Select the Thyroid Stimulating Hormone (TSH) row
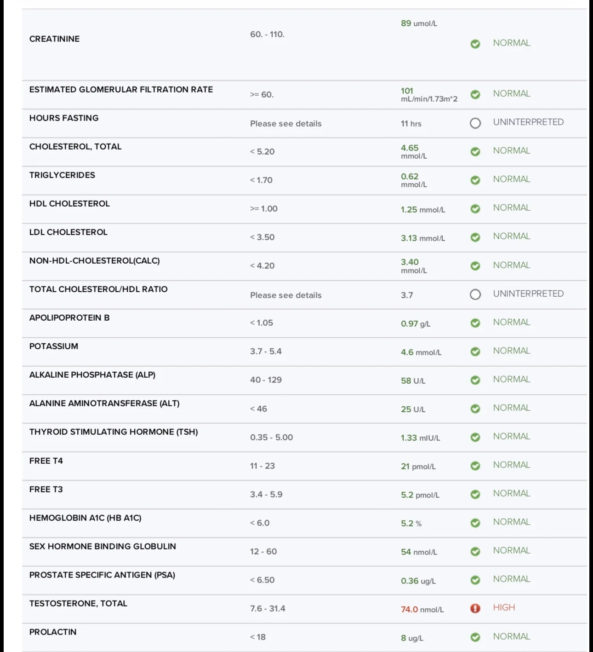The height and width of the screenshot is (652, 593). (304, 438)
